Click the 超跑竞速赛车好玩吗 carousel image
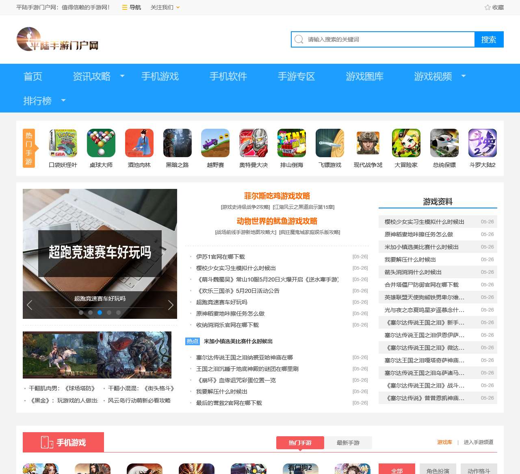Image resolution: width=520 pixels, height=474 pixels. coord(100,254)
